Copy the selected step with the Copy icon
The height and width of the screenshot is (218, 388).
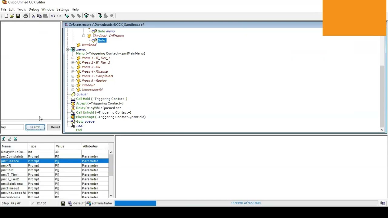(39, 16)
